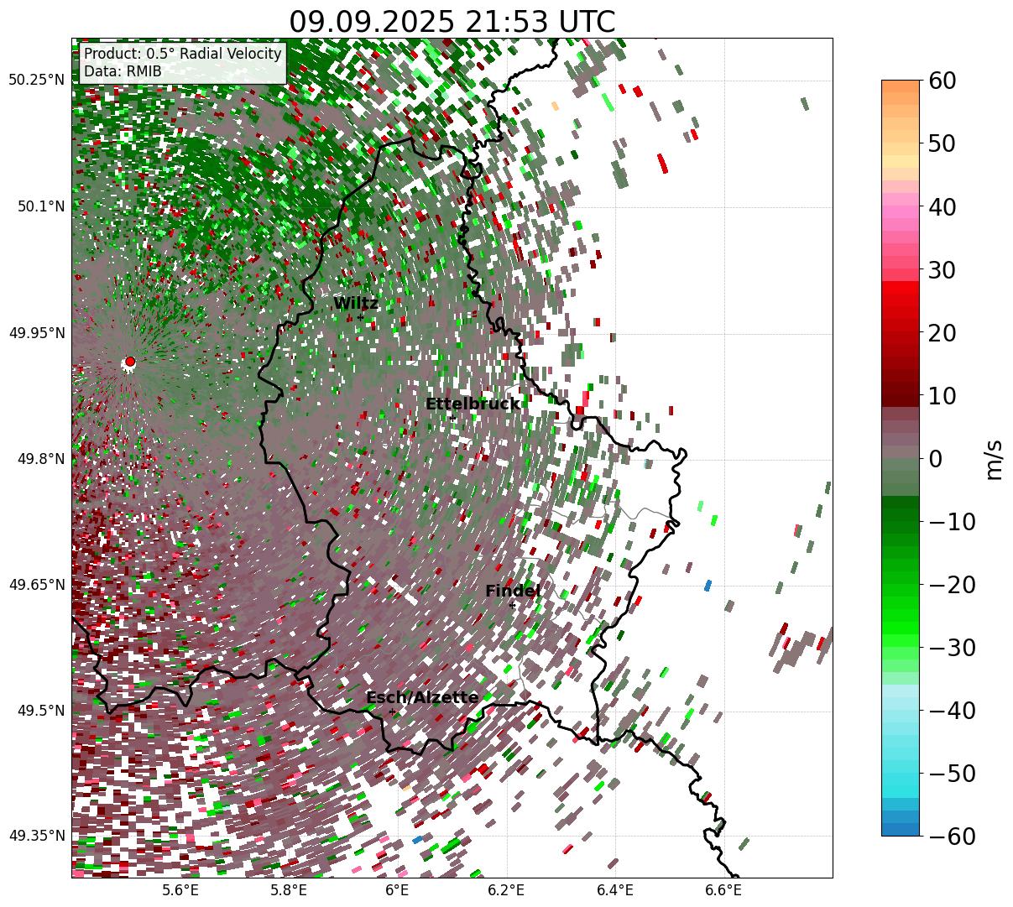Click the 49.5°N latitude tick label
The width and height of the screenshot is (1013, 907).
click(x=40, y=711)
